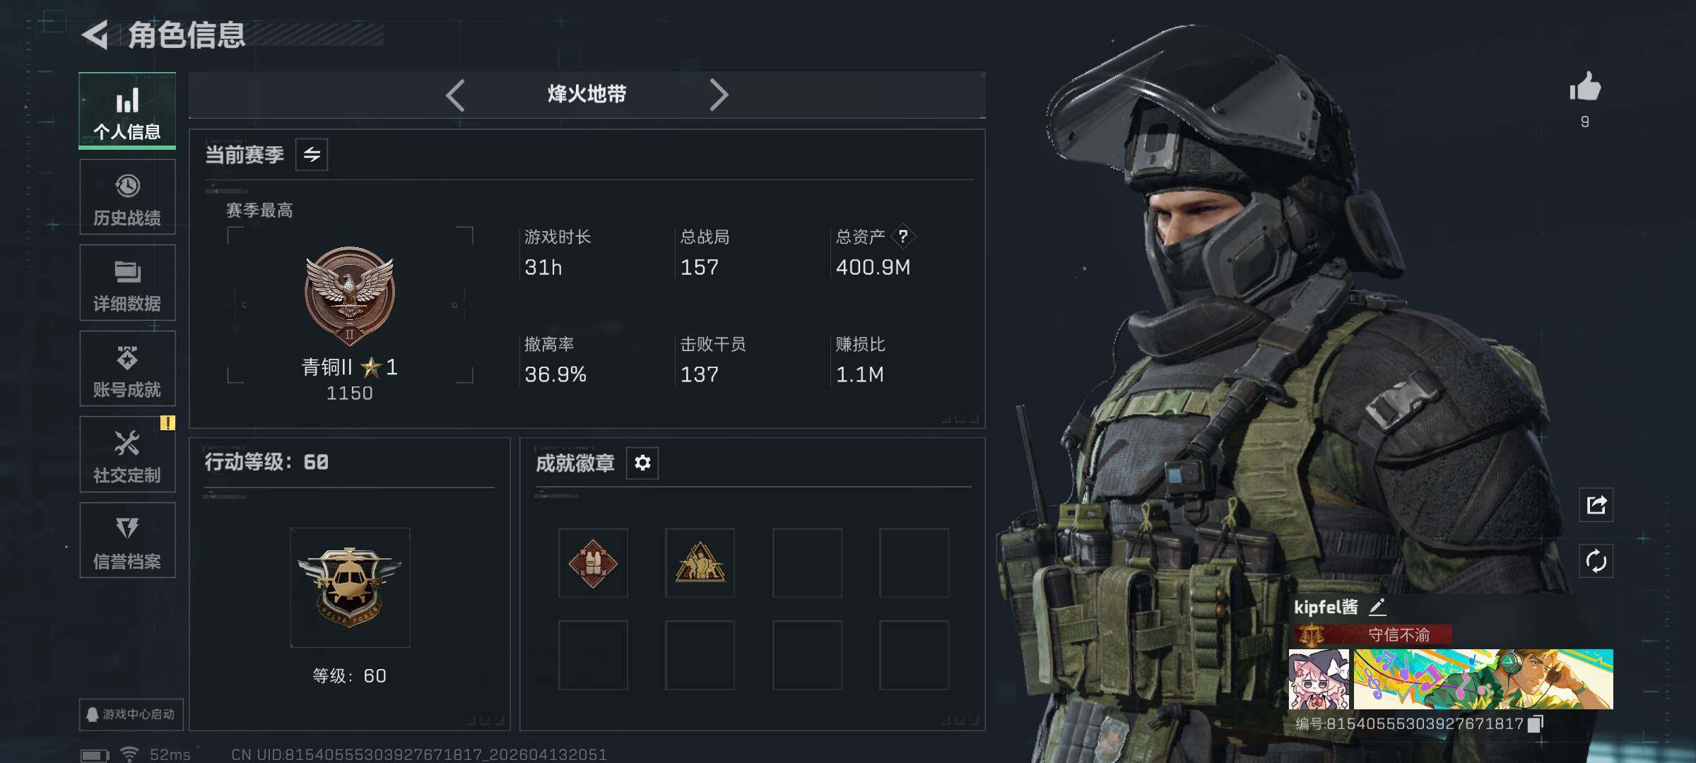The width and height of the screenshot is (1696, 763).
Task: Edit the nickname kipfel酱 with the pencil icon
Action: pos(1377,607)
